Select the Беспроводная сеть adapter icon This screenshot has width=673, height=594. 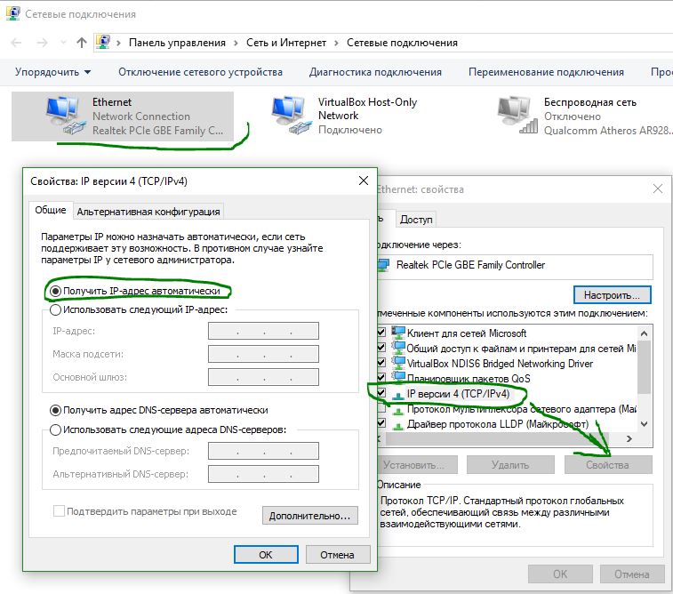coord(517,115)
